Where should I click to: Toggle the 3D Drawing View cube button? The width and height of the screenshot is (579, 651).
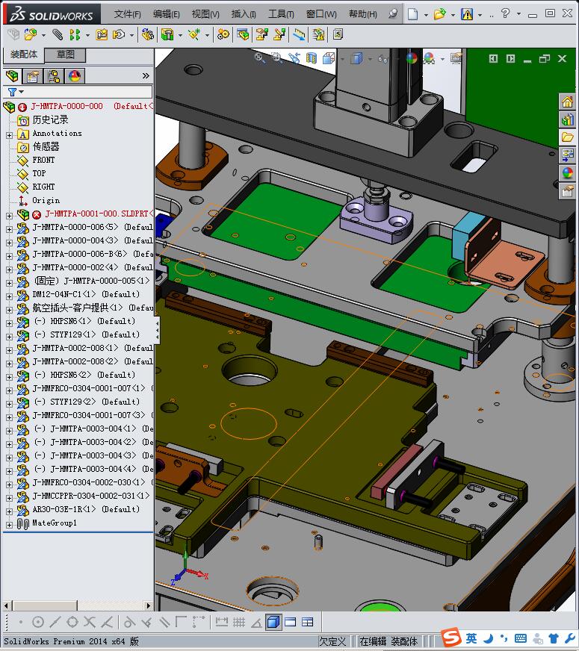pos(273,622)
